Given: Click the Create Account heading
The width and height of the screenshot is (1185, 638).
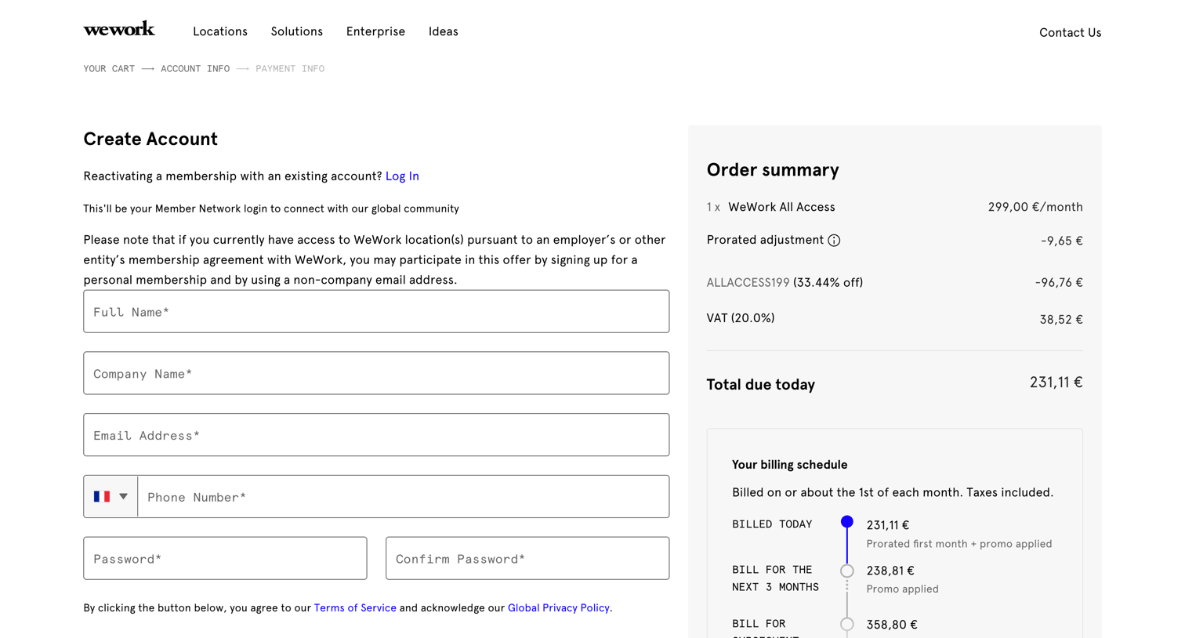Looking at the screenshot, I should (150, 139).
